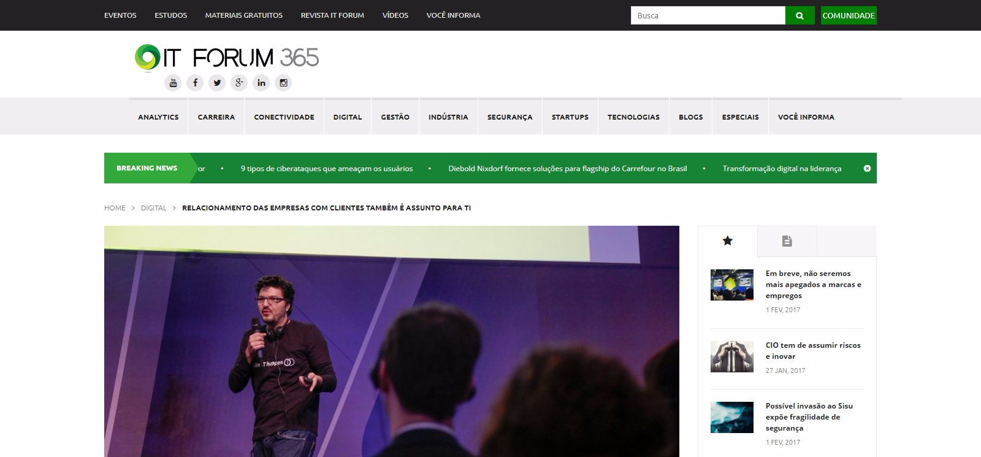Click the IT Forum 365 logo

[227, 58]
